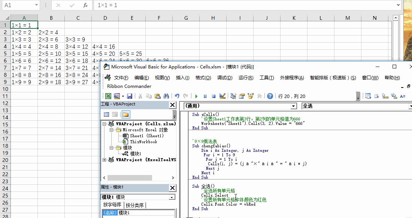Open the 调试(D) menu
Viewport: 412px width, 218px height.
[224, 77]
